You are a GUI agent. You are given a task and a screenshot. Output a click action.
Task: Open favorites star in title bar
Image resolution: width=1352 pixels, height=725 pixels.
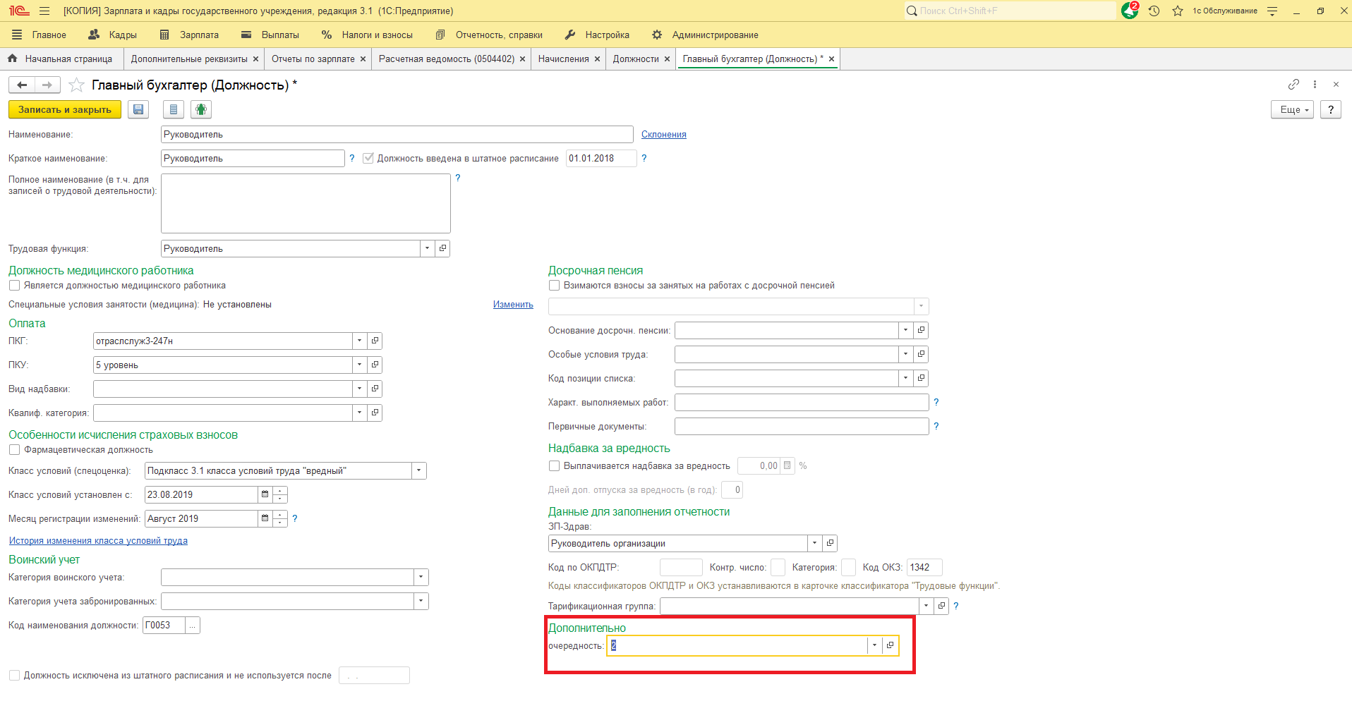coord(1178,11)
